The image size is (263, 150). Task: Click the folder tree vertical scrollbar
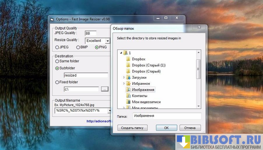198,68
